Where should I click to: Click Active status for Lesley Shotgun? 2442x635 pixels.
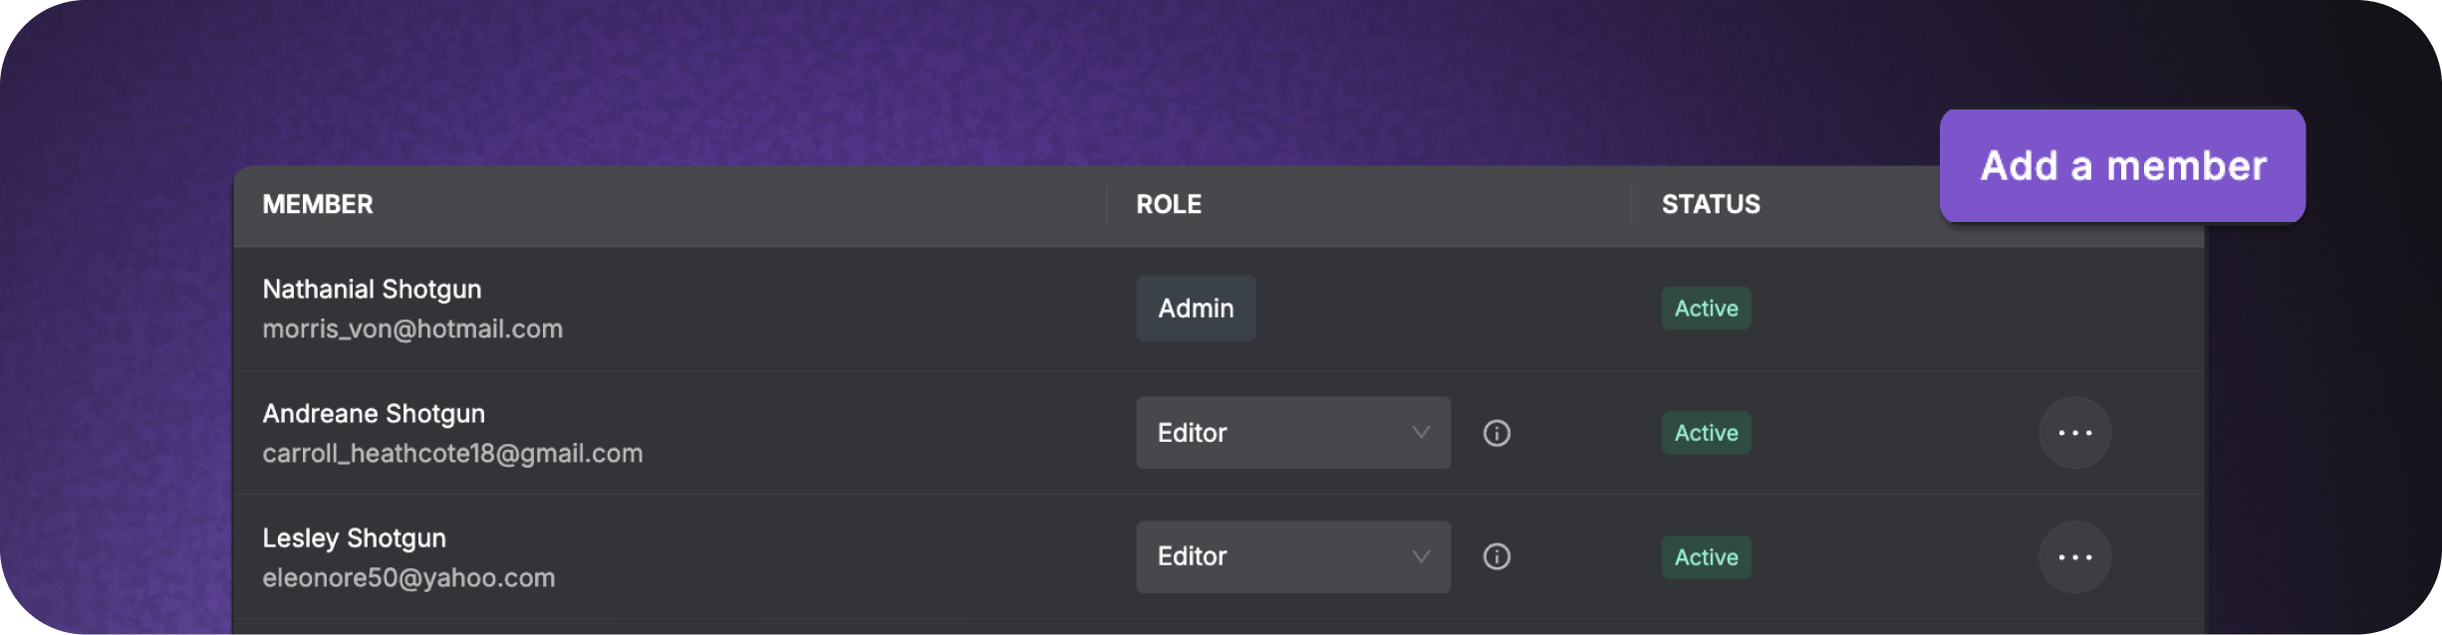pos(1706,557)
